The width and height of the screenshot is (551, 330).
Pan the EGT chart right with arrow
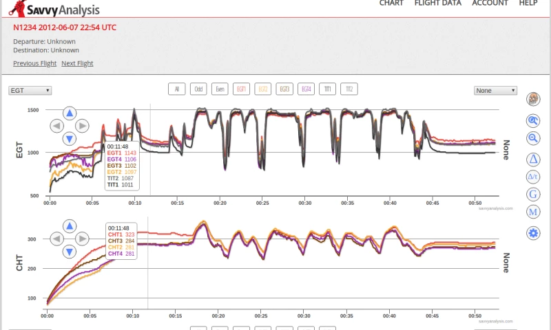point(82,126)
